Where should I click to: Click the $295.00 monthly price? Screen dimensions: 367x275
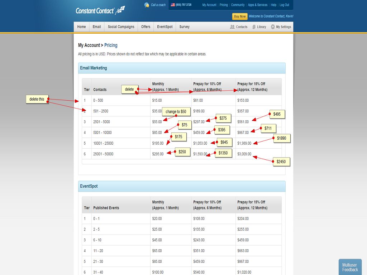coord(158,154)
